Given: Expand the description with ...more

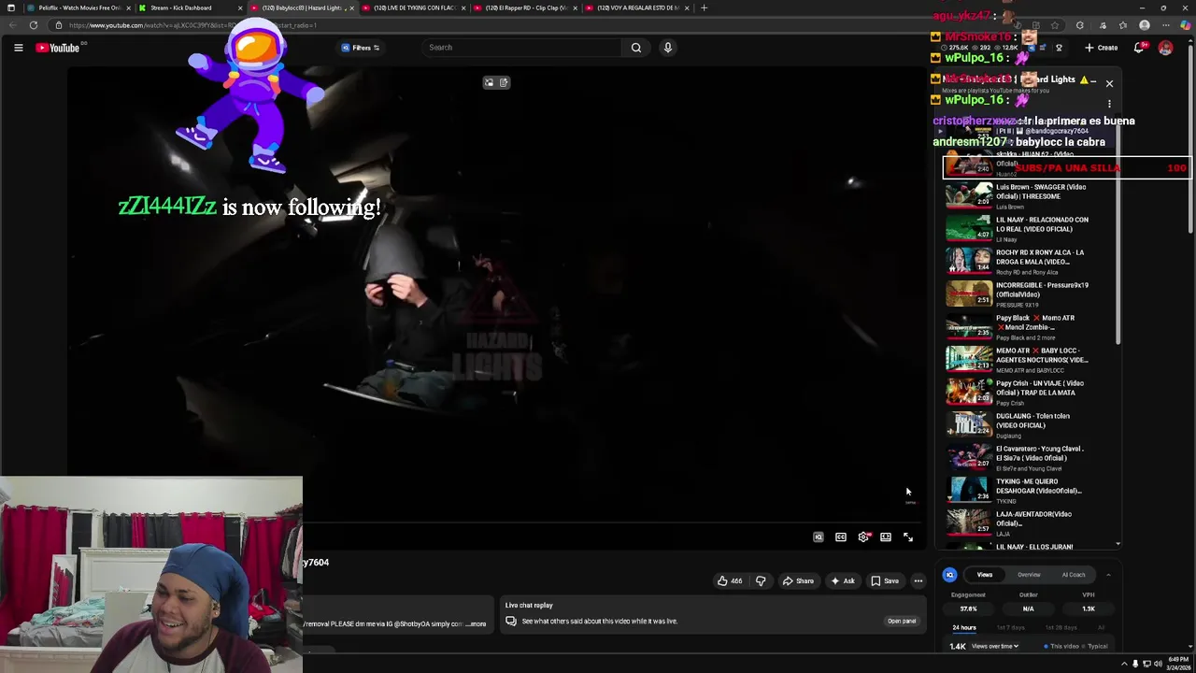Looking at the screenshot, I should click(x=477, y=623).
